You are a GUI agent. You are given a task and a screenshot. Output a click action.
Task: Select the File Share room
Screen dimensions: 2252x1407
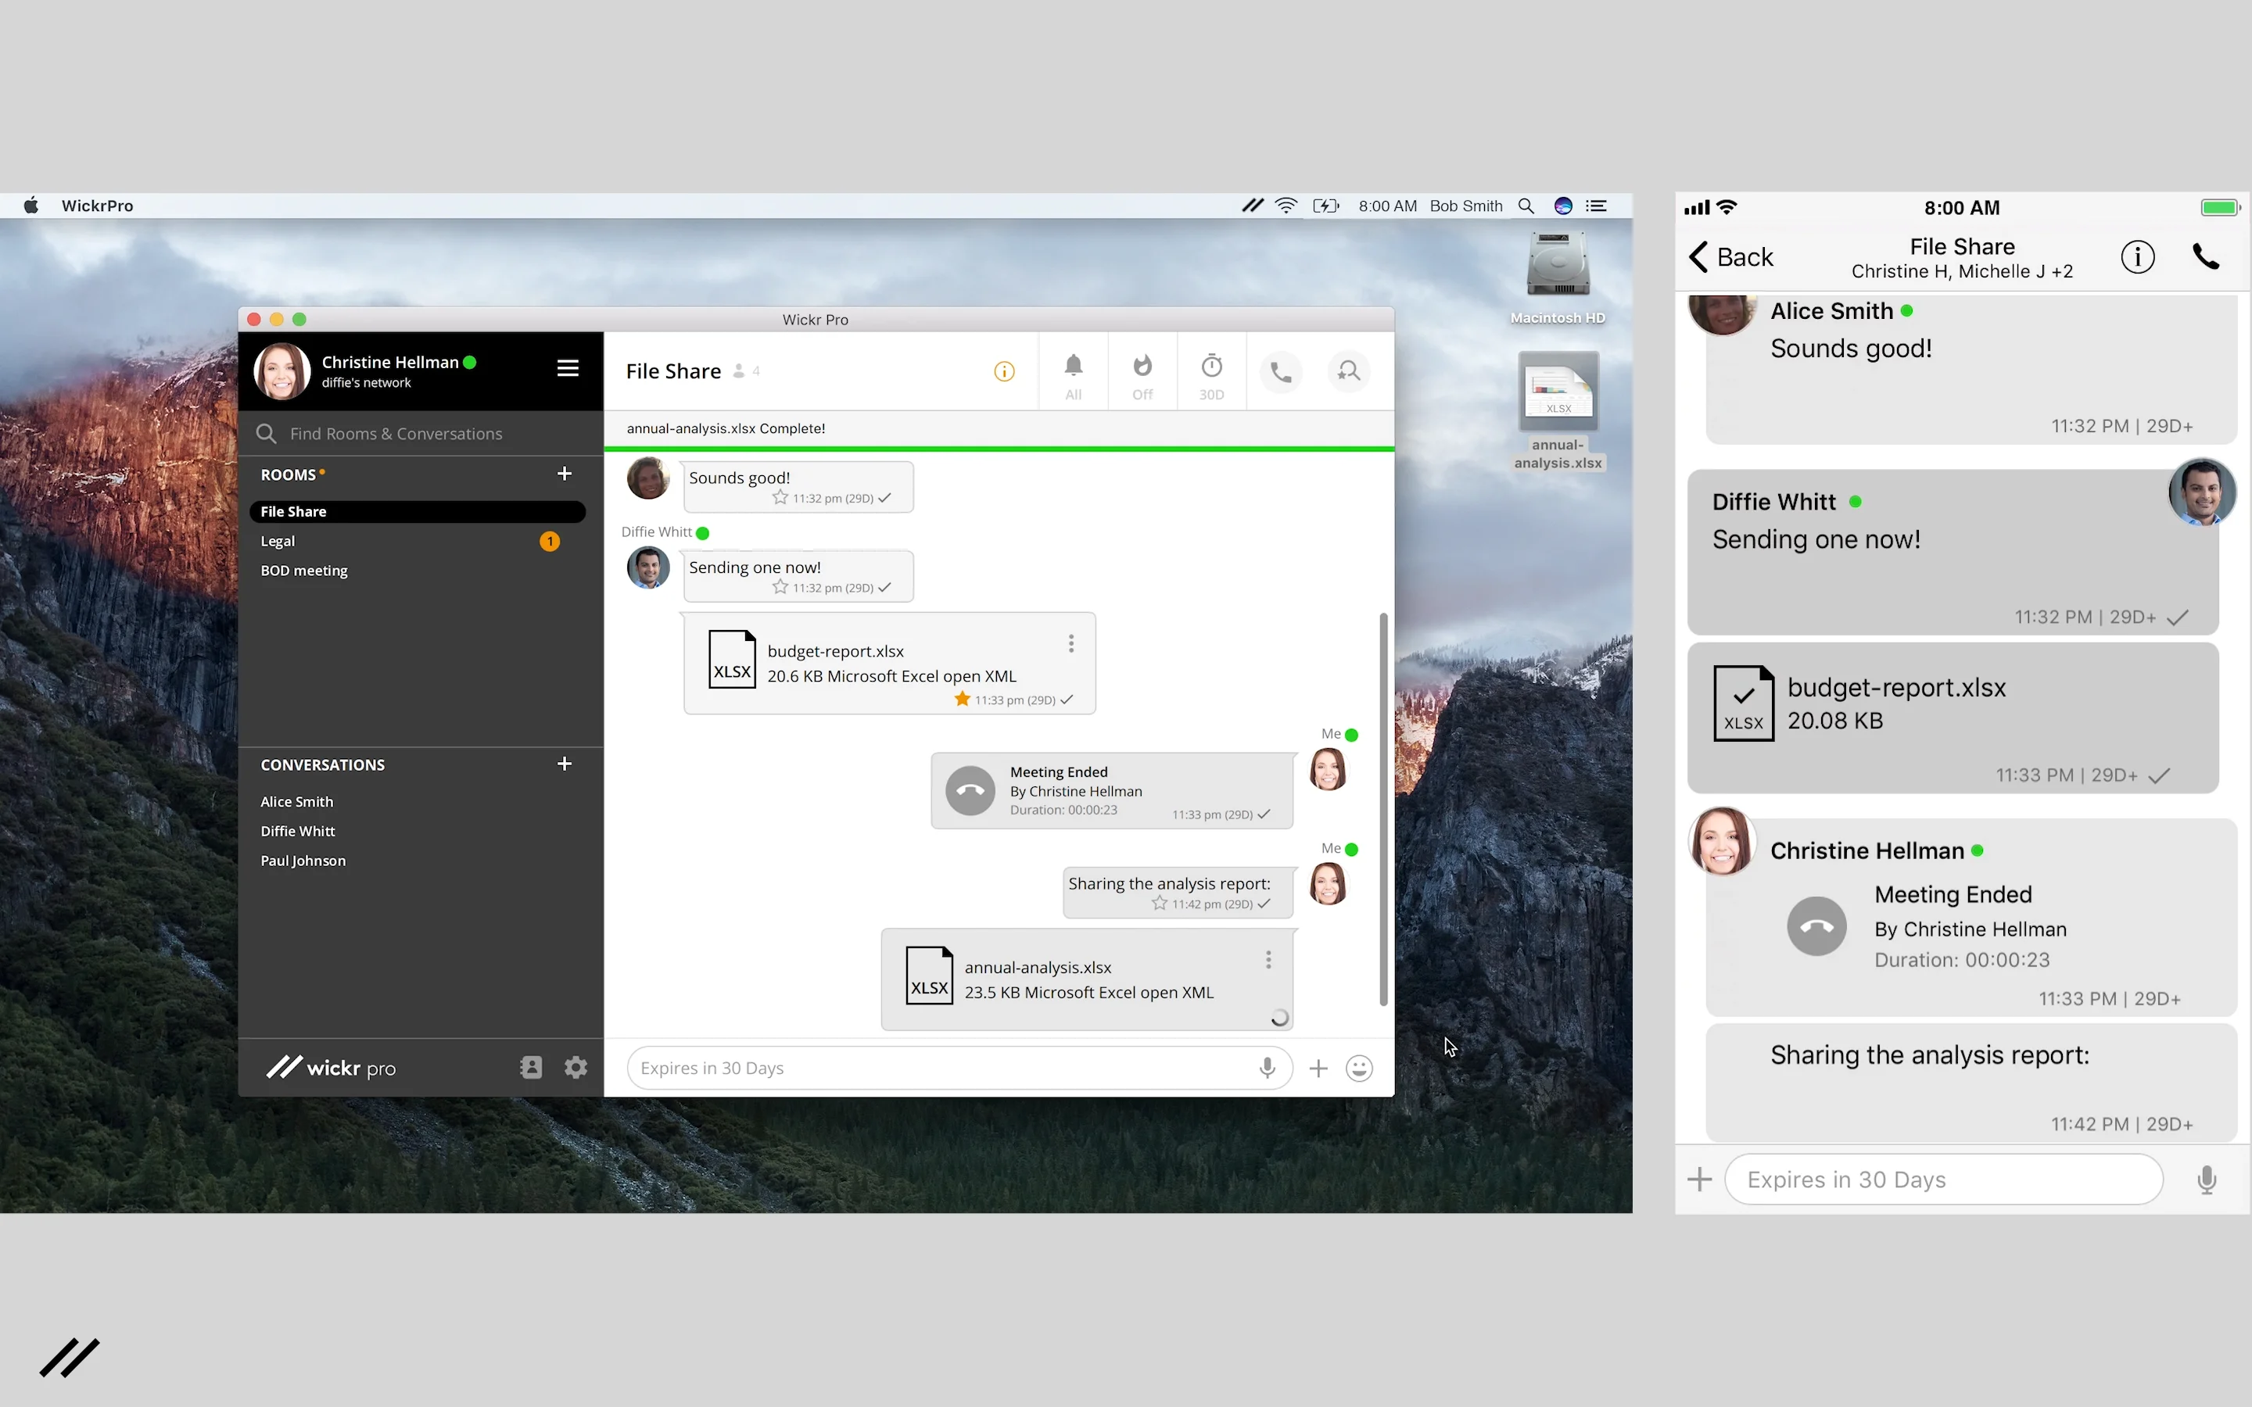pos(418,511)
